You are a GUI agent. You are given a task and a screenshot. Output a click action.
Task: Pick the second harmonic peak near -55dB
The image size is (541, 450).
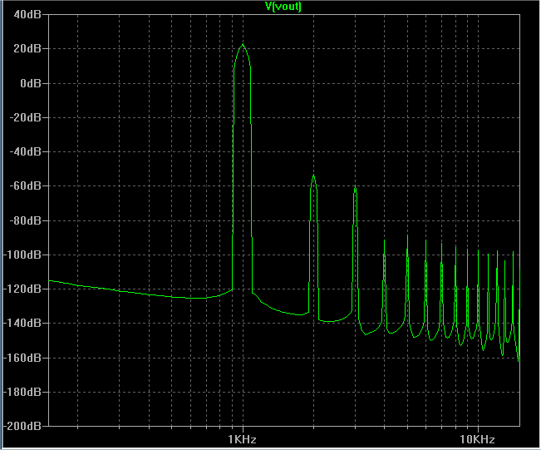[x=313, y=176]
